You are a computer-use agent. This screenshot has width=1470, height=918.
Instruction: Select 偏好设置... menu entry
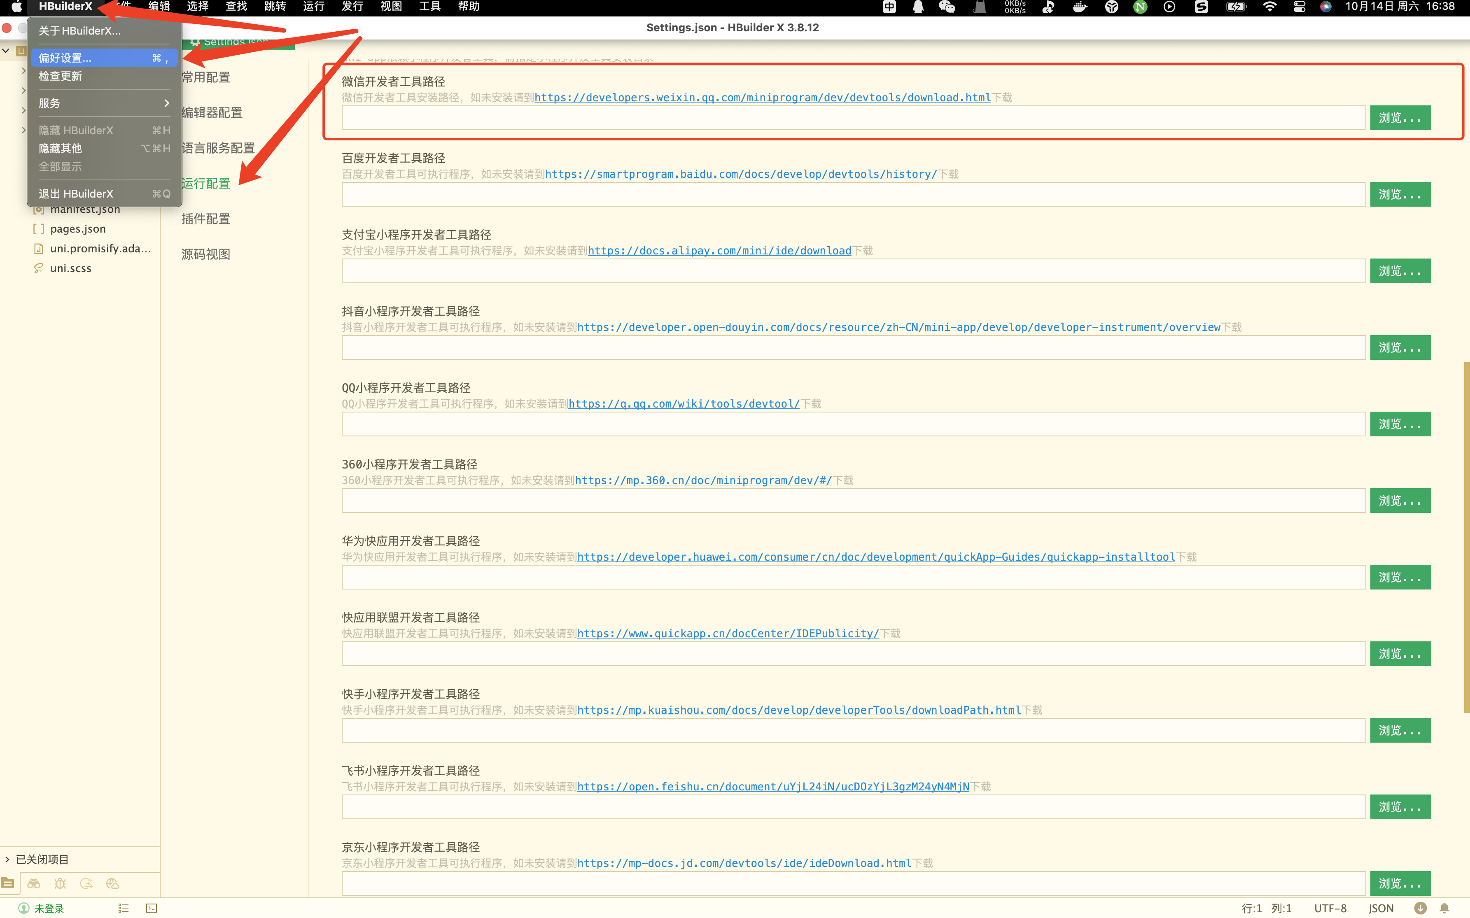[105, 58]
